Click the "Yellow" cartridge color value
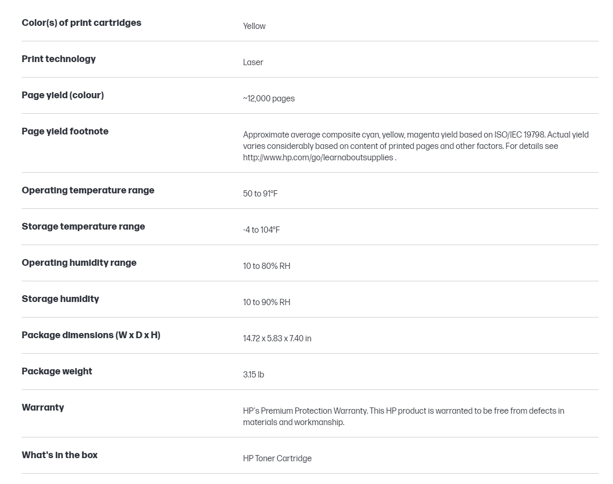613x484 pixels. pos(254,26)
